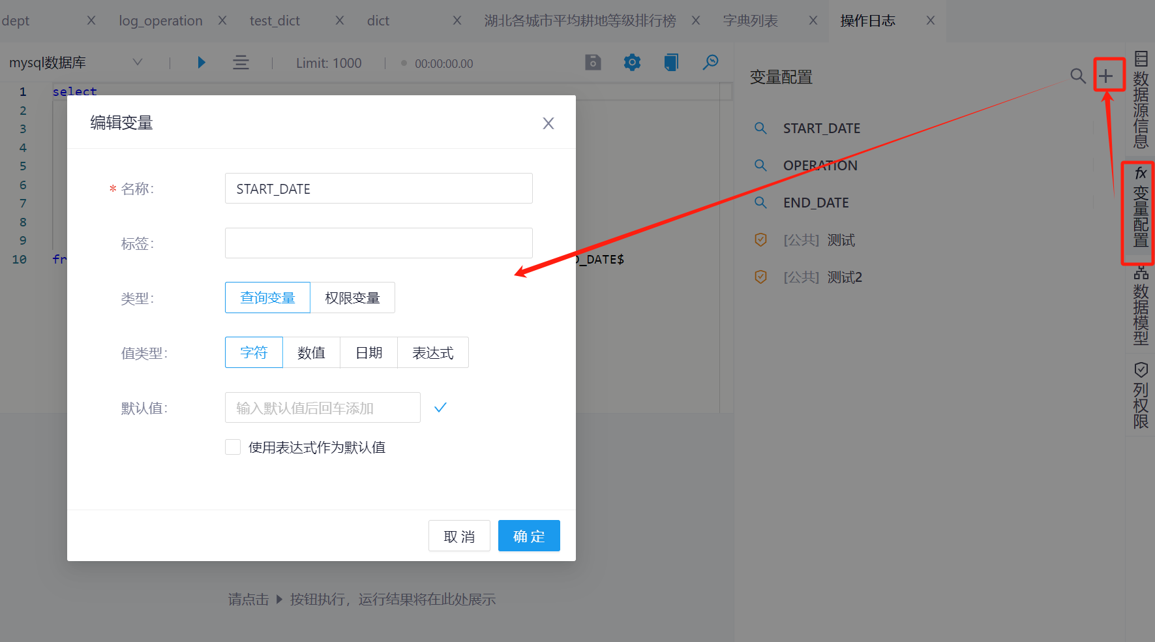Screen dimensions: 1155x642
Task: Confirm default value with the checkmark icon
Action: click(440, 407)
